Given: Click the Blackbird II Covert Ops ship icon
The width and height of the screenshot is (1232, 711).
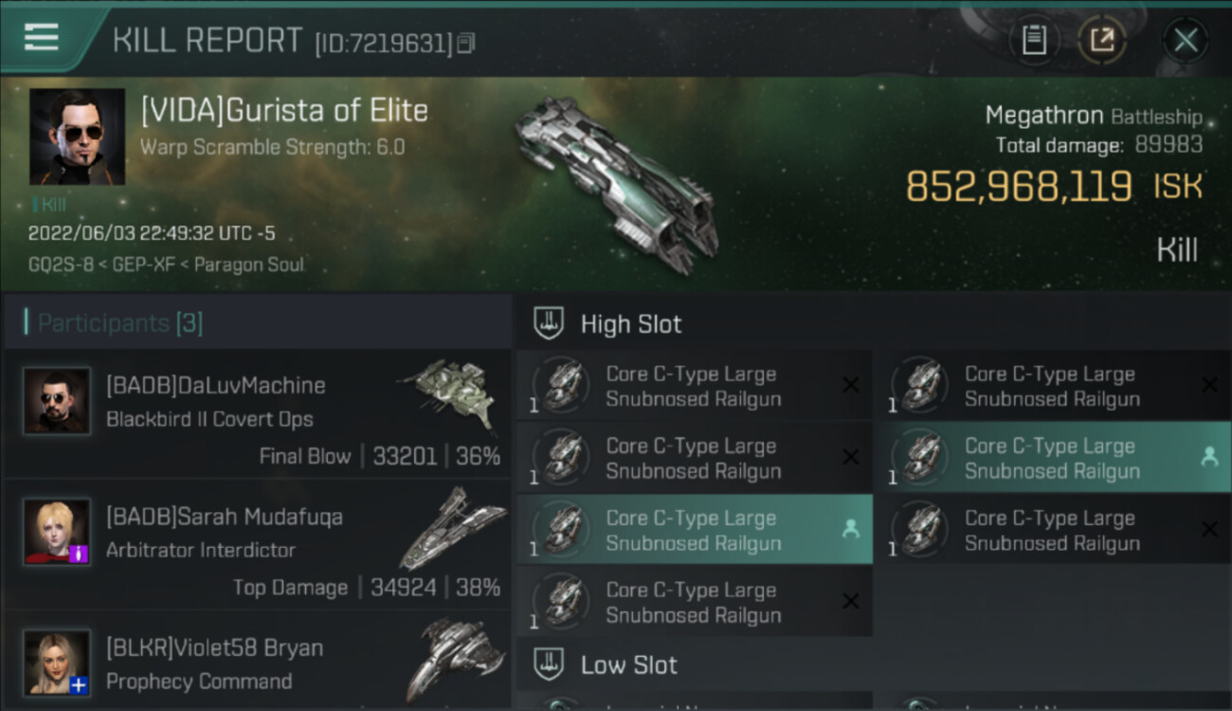Looking at the screenshot, I should point(449,392).
